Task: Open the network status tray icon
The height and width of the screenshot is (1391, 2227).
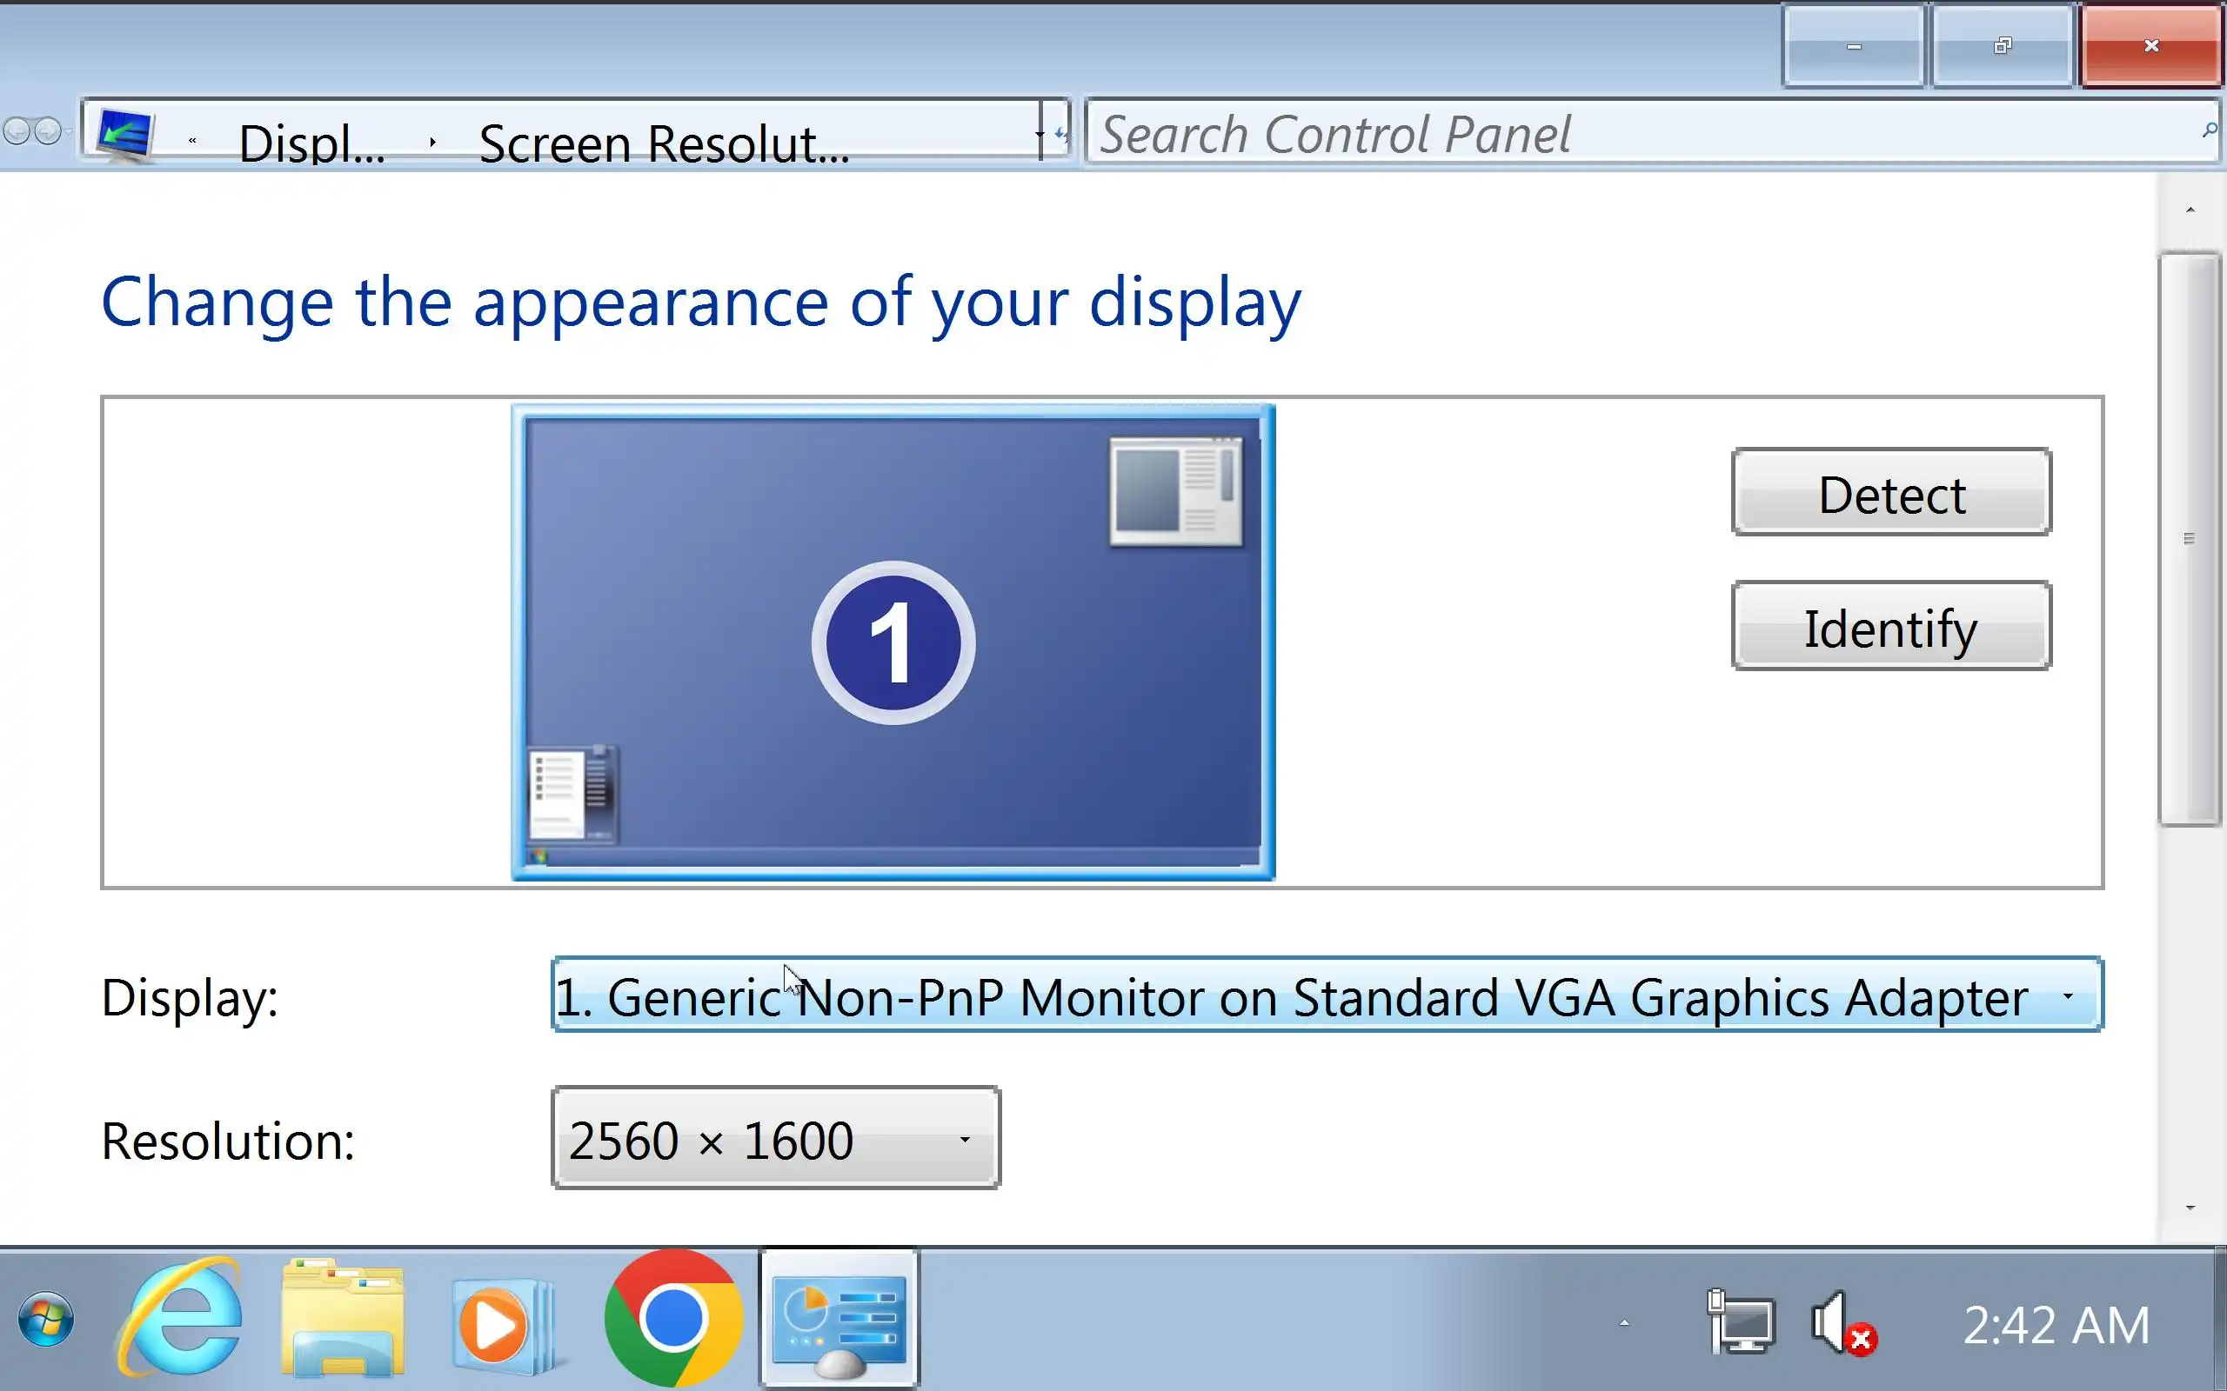Action: pos(1739,1323)
